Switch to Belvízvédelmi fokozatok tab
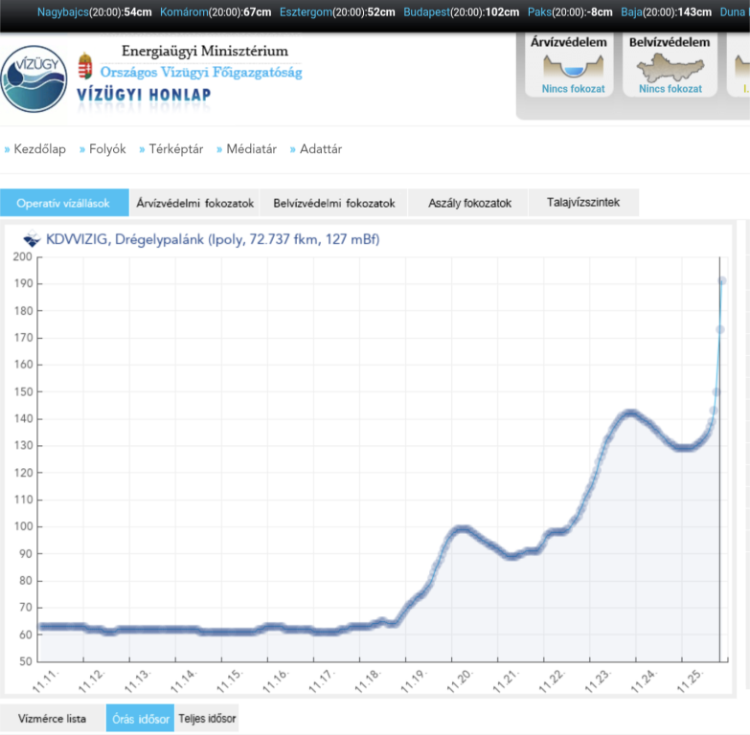Image resolution: width=750 pixels, height=735 pixels. pos(333,203)
